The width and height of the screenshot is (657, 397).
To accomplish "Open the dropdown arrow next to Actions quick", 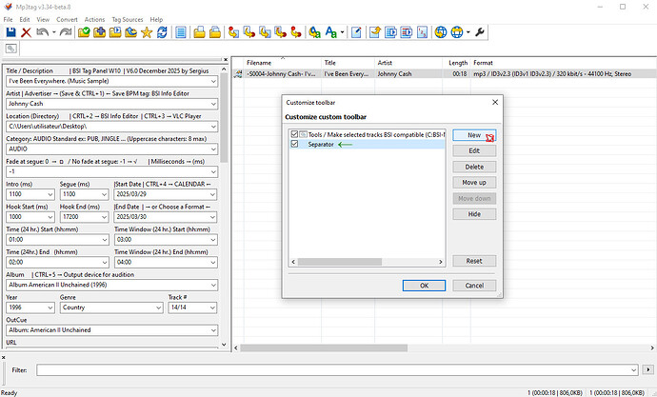I will coord(343,32).
